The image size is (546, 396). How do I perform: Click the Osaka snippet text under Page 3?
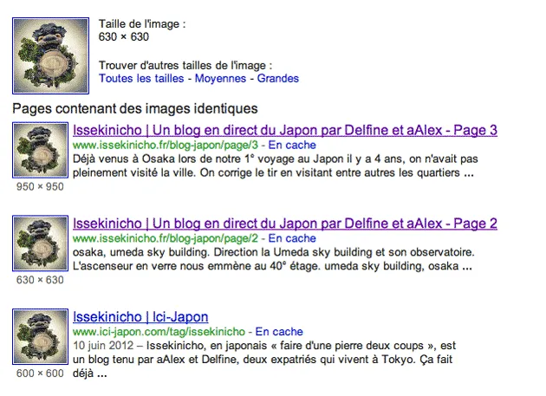point(275,166)
